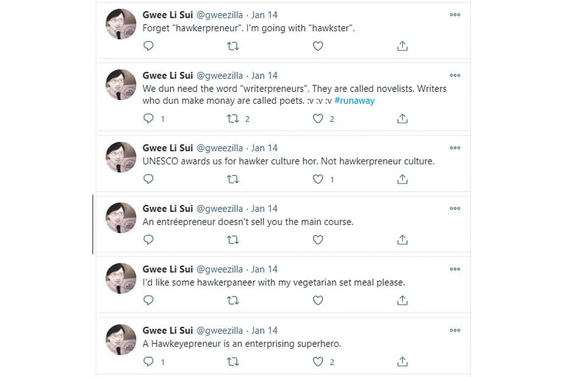This screenshot has width=566, height=377.
Task: Reply to the "hawkster" tweet
Action: [149, 46]
